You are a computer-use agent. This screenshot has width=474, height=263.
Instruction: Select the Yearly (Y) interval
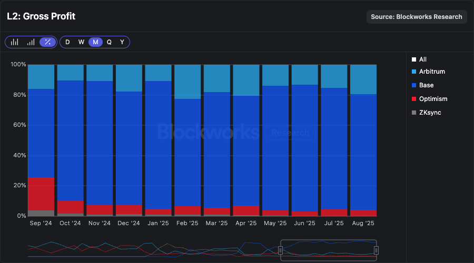tap(122, 42)
